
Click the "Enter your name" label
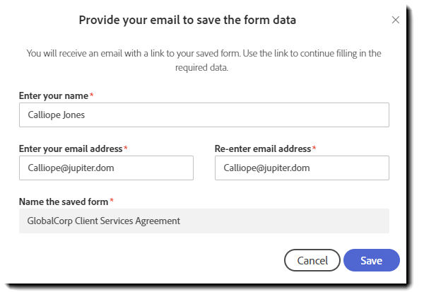click(x=53, y=95)
